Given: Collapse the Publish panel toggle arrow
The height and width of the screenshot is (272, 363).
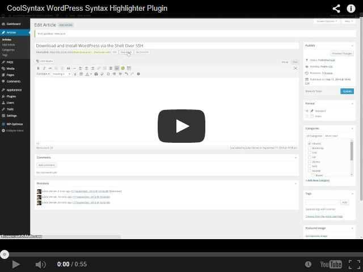Looking at the screenshot, I should pyautogui.click(x=352, y=45).
